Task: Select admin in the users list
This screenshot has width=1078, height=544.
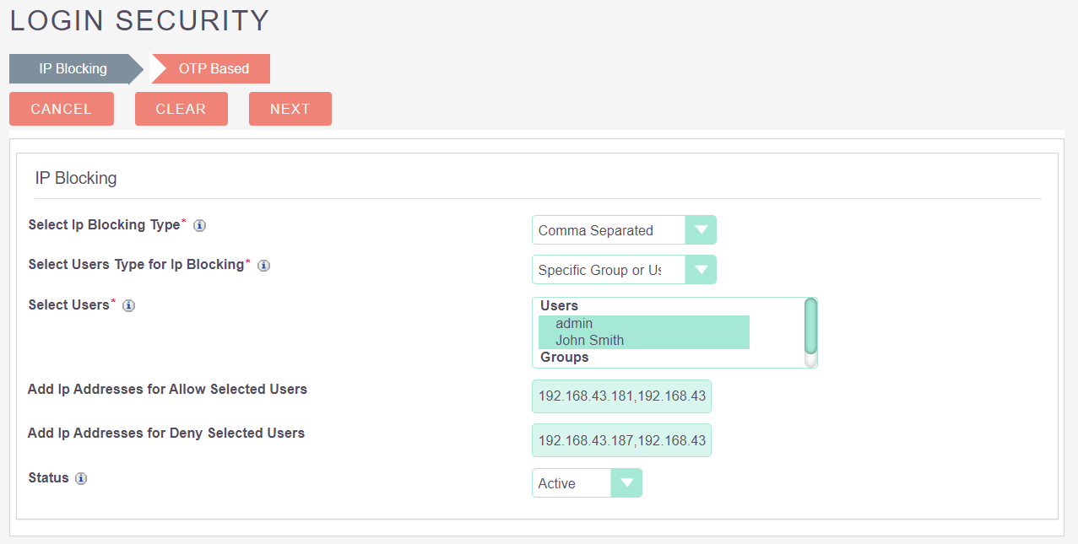Action: [574, 324]
